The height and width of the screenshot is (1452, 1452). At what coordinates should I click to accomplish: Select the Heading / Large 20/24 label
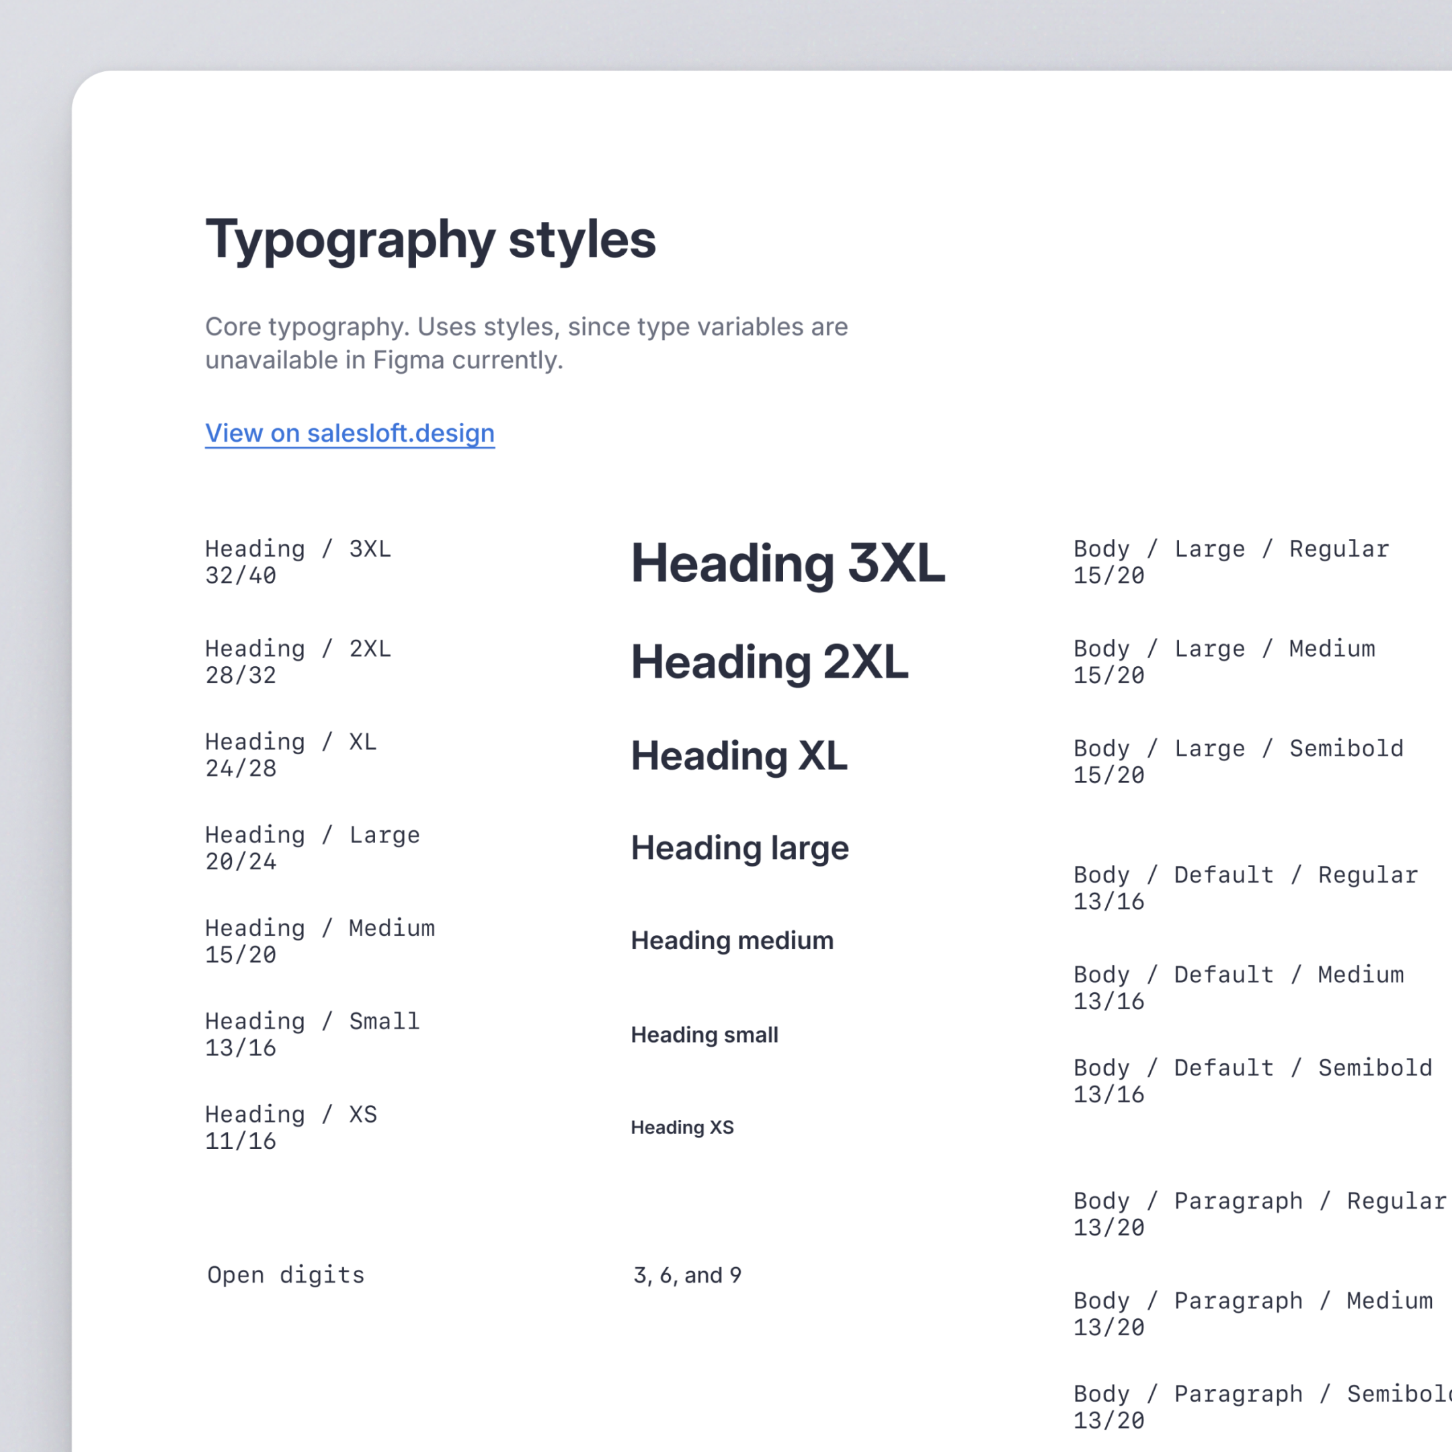(x=312, y=848)
